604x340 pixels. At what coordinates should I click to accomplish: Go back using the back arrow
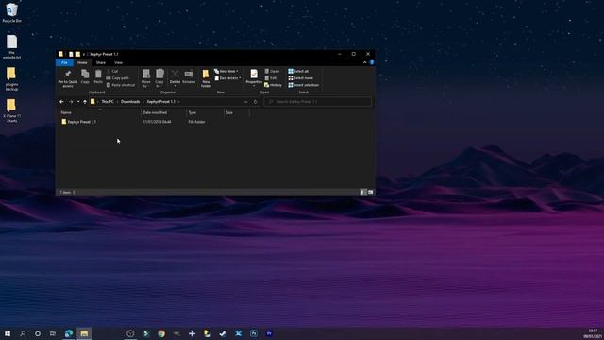click(61, 102)
